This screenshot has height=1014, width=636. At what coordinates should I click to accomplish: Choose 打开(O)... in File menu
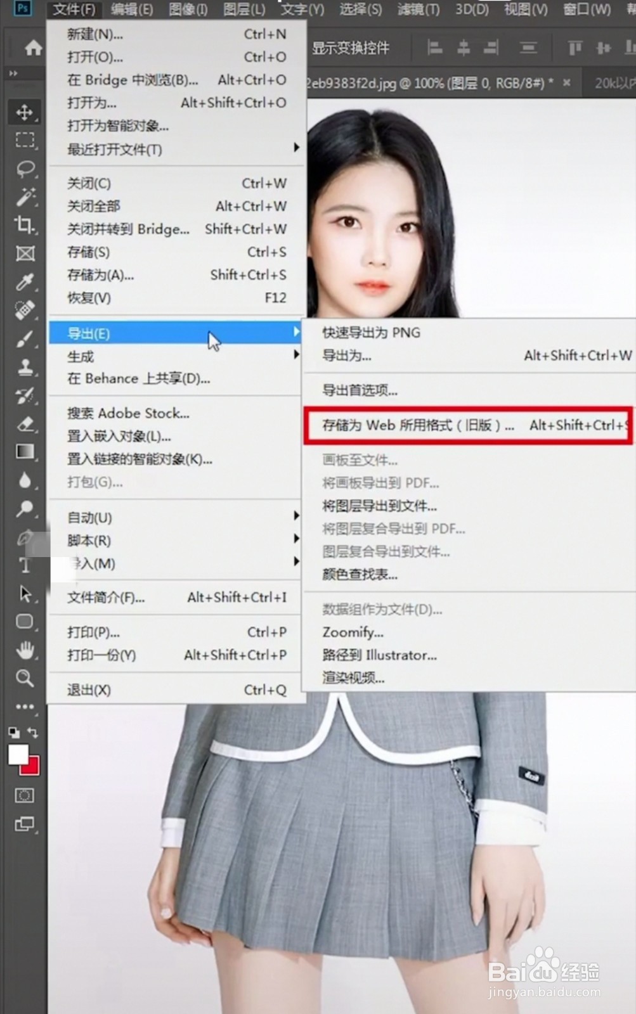(177, 57)
